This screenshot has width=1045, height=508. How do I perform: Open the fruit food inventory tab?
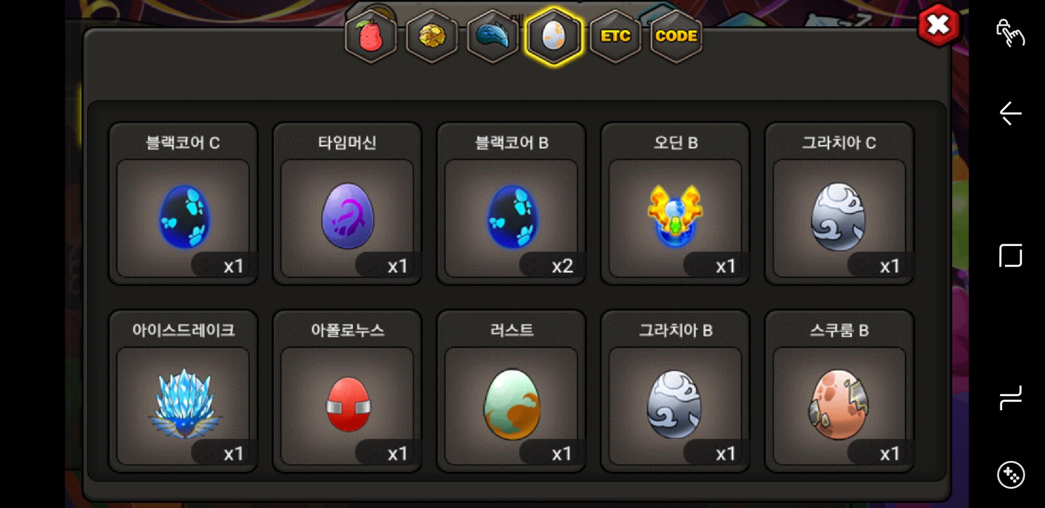point(371,36)
